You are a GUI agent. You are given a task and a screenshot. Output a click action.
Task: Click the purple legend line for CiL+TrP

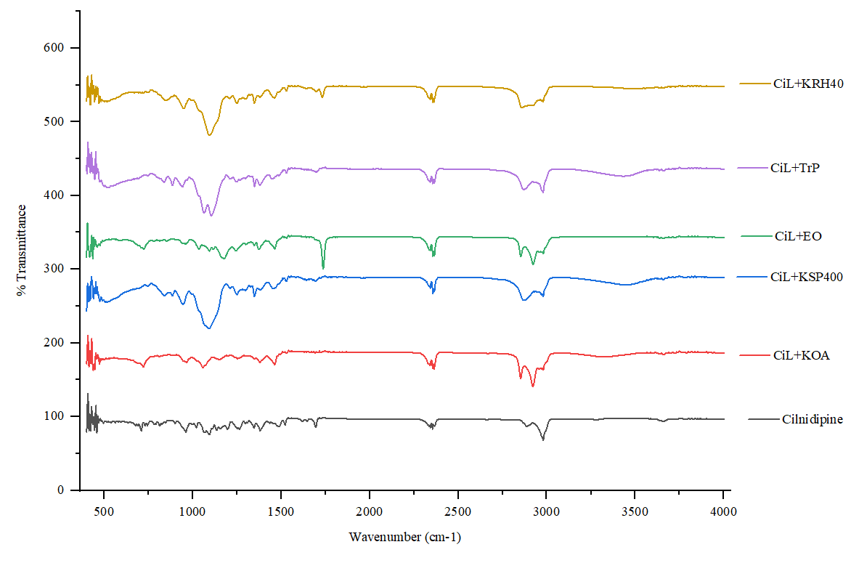751,167
